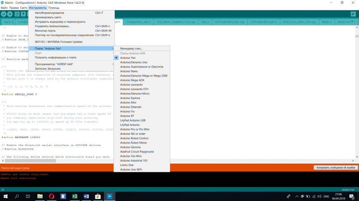Viewport: 359px width, 201px height.
Task: Open the Скетч menu in menu bar
Action: (24, 8)
